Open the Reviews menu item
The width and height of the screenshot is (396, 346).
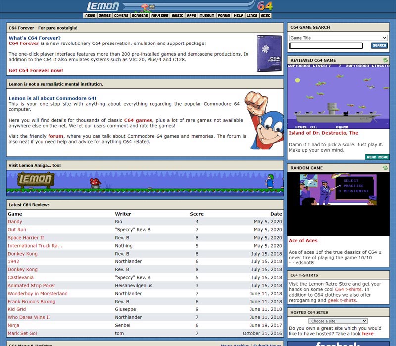(x=160, y=16)
